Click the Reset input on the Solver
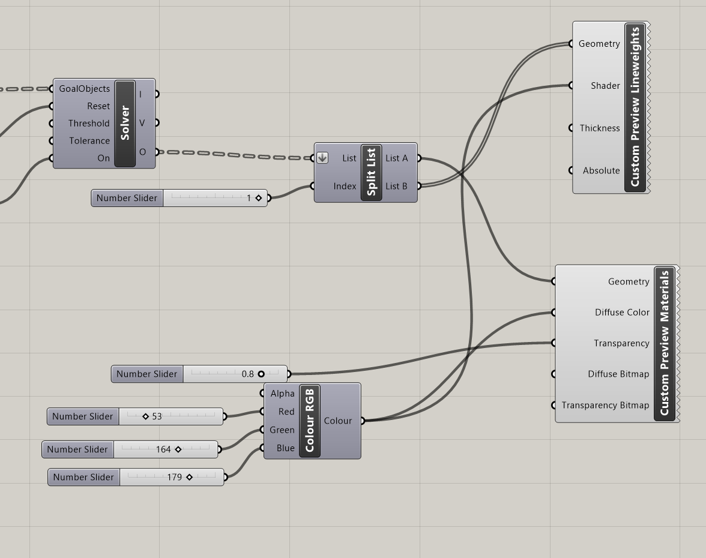This screenshot has height=558, width=706. pyautogui.click(x=98, y=106)
